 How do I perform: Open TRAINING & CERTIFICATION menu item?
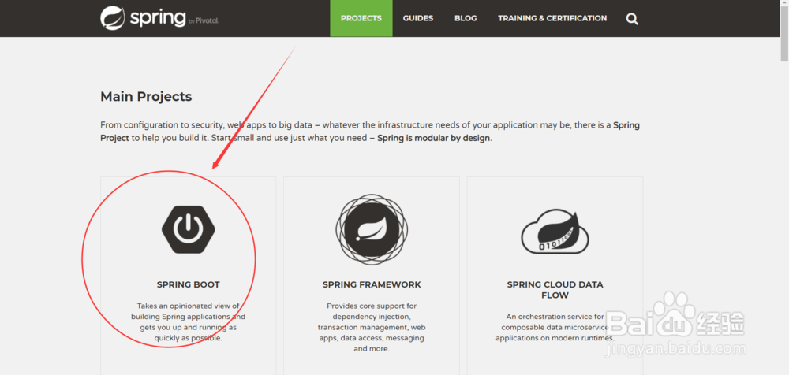552,18
